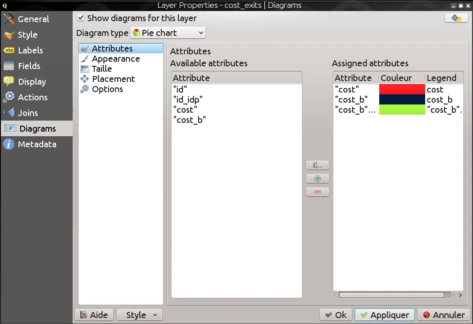Go to the Labels section
Viewport: 473px width, 324px height.
click(x=30, y=51)
